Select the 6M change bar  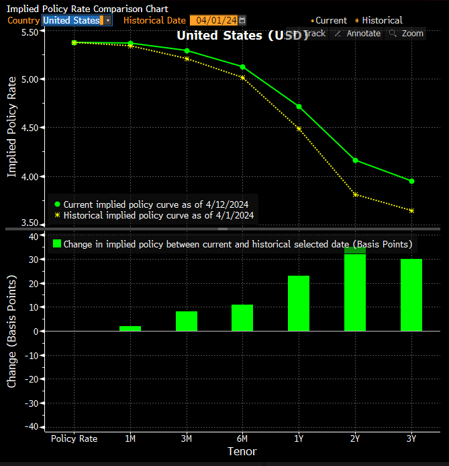[x=242, y=317]
